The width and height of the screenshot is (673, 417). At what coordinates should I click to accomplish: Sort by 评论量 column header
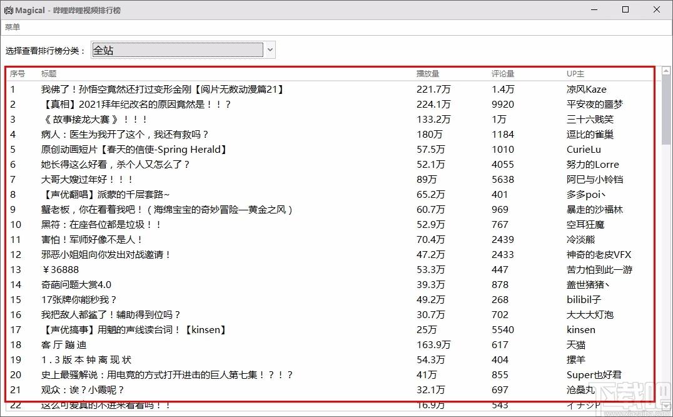503,74
